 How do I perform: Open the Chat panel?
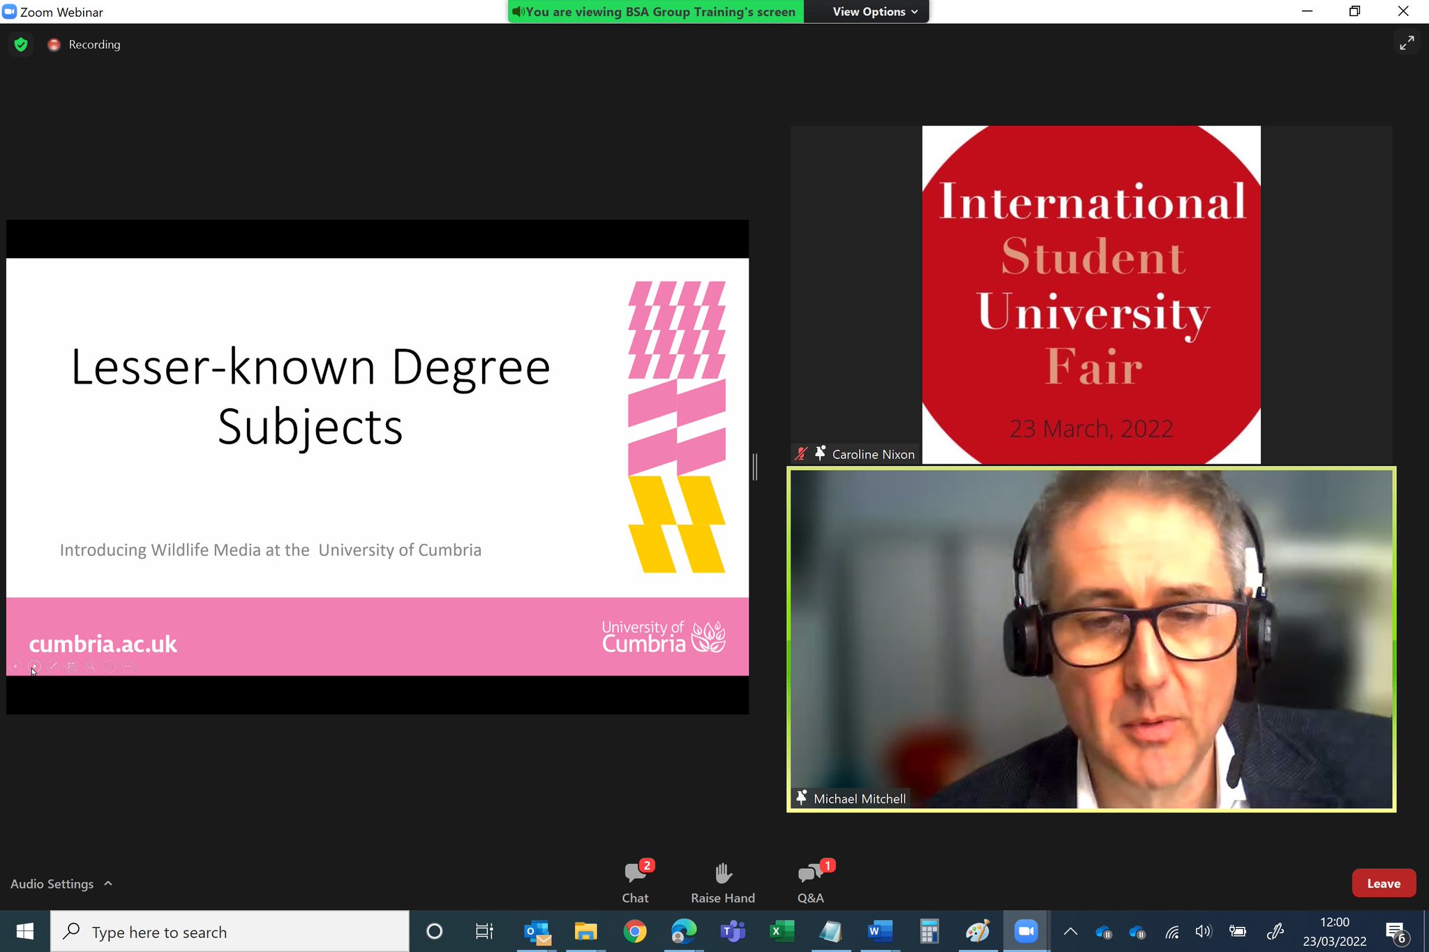(635, 882)
